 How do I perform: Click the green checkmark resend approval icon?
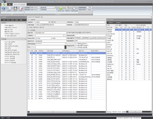[61, 8]
